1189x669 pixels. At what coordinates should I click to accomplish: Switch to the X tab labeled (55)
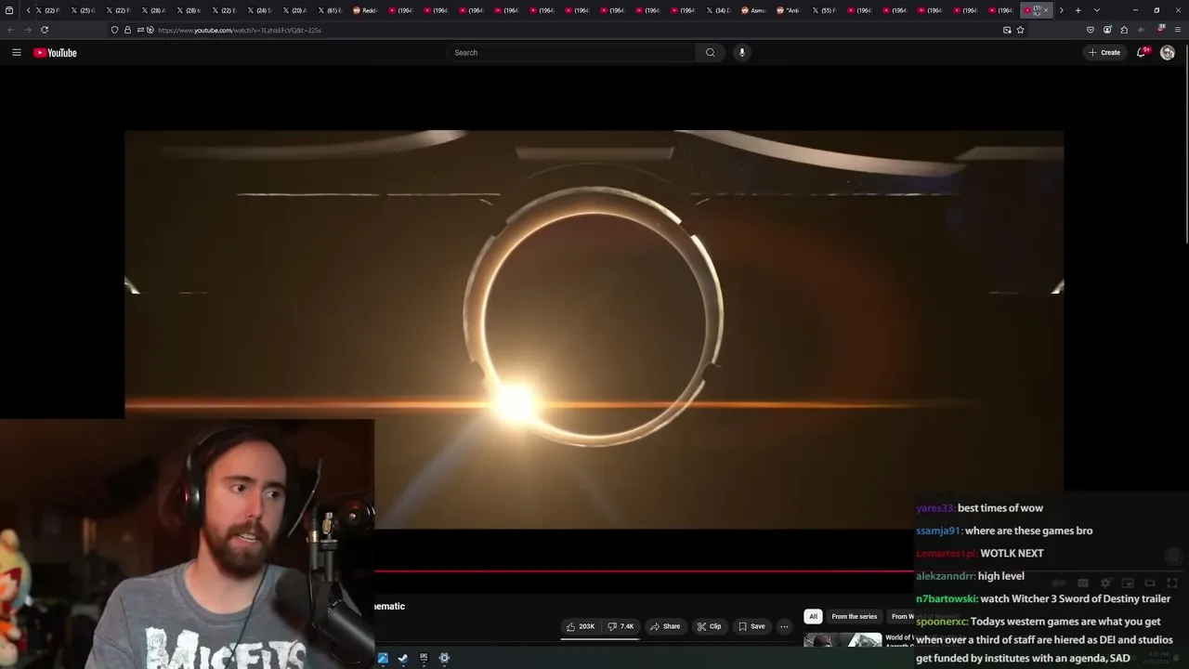(x=824, y=10)
